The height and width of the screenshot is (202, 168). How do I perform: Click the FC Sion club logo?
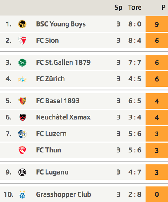pyautogui.click(x=22, y=40)
